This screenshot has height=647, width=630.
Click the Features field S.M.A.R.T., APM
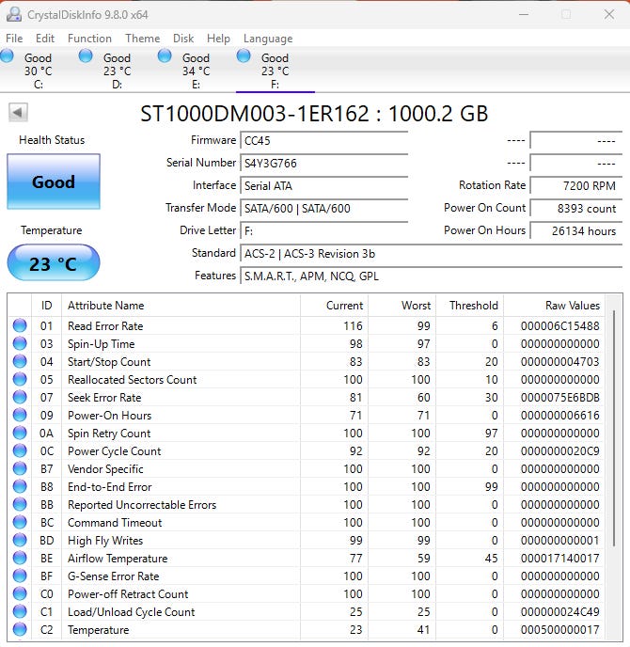coord(432,276)
